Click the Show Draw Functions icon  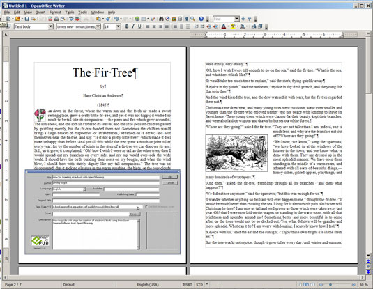pyautogui.click(x=153, y=19)
